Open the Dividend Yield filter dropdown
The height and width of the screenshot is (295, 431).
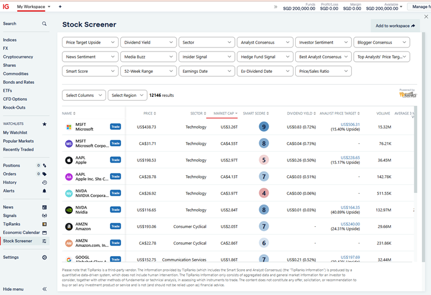click(148, 42)
